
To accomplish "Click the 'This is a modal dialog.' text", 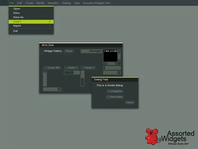I will click(110, 85).
